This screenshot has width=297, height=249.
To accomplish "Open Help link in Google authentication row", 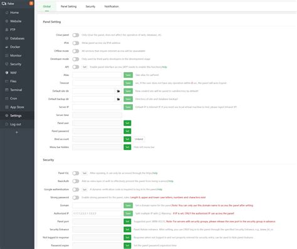I will click(x=160, y=189).
